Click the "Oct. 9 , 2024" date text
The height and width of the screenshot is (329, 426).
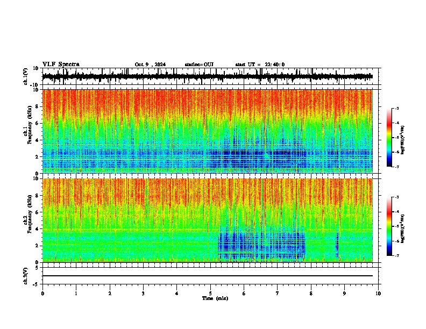[150, 65]
